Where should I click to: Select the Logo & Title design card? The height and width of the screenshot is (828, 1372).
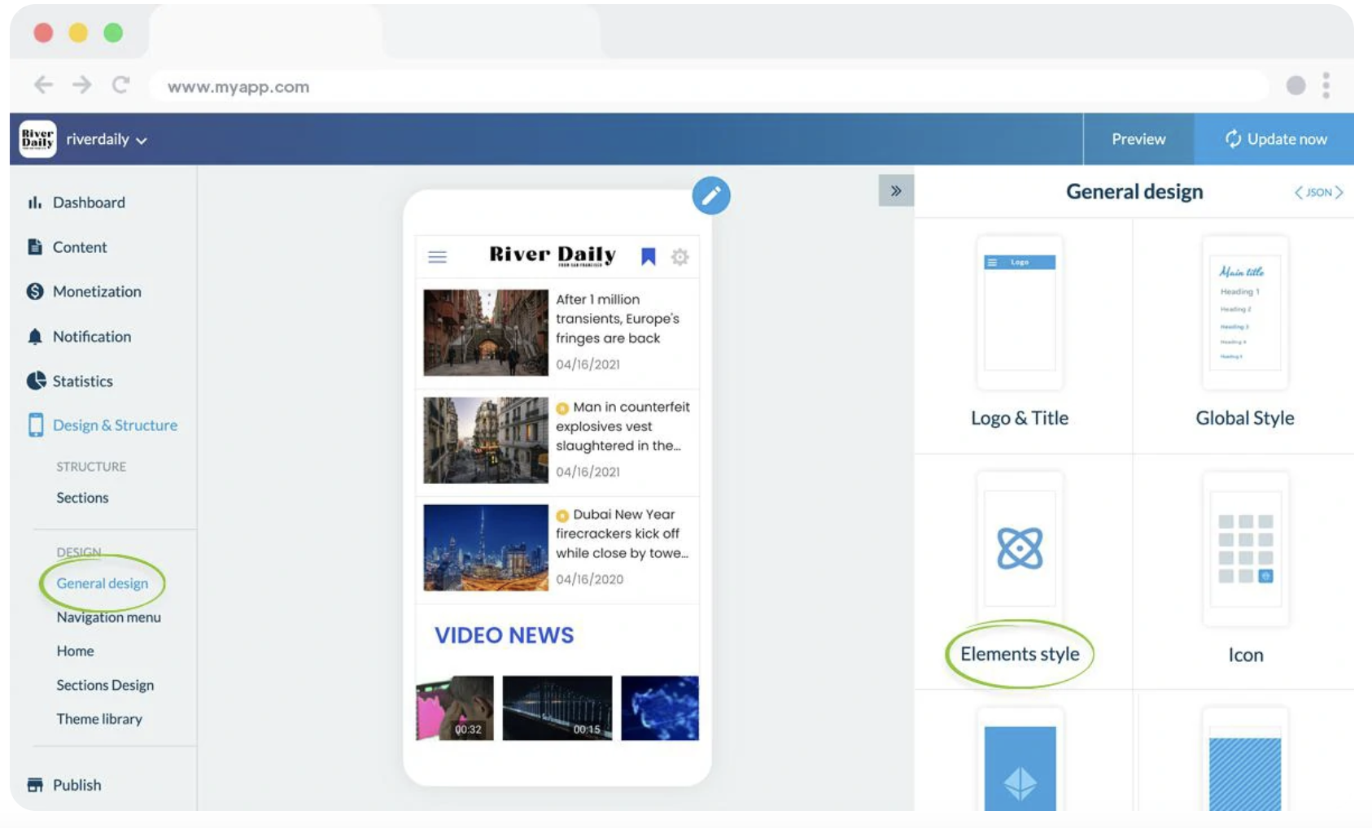pos(1020,333)
